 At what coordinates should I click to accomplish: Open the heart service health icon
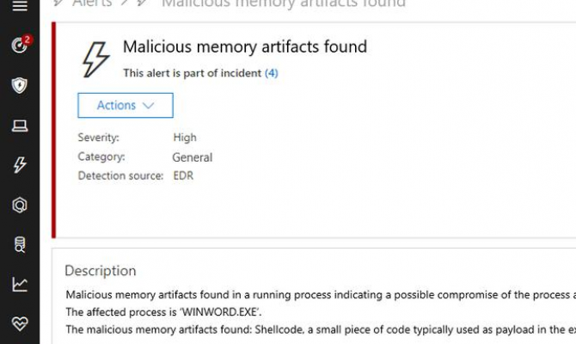pyautogui.click(x=19, y=323)
